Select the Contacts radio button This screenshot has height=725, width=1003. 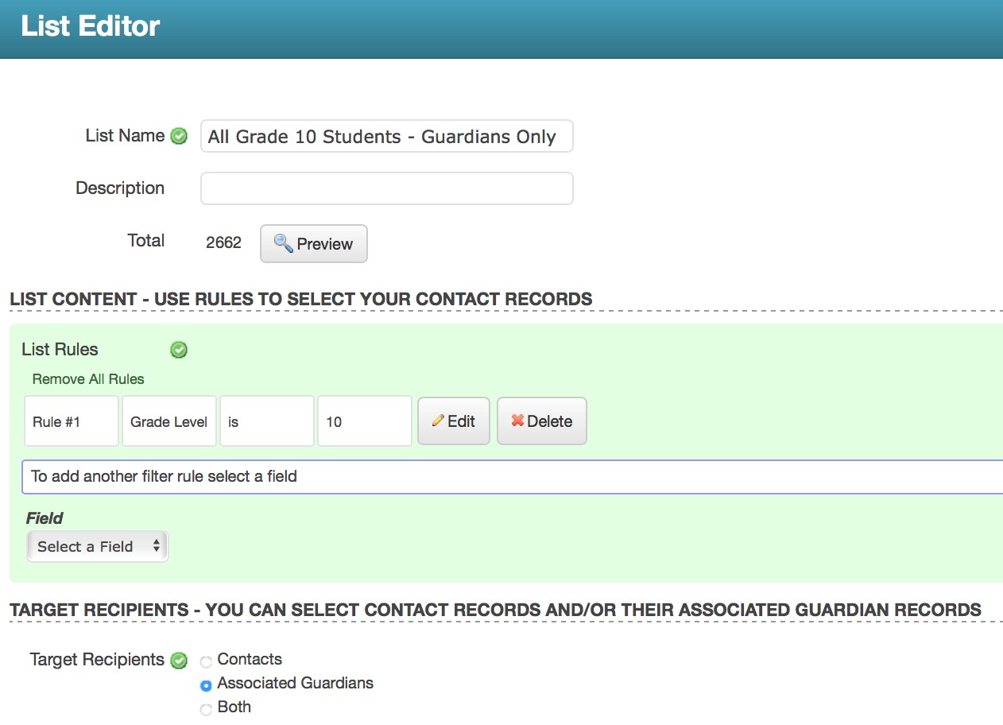click(x=206, y=661)
